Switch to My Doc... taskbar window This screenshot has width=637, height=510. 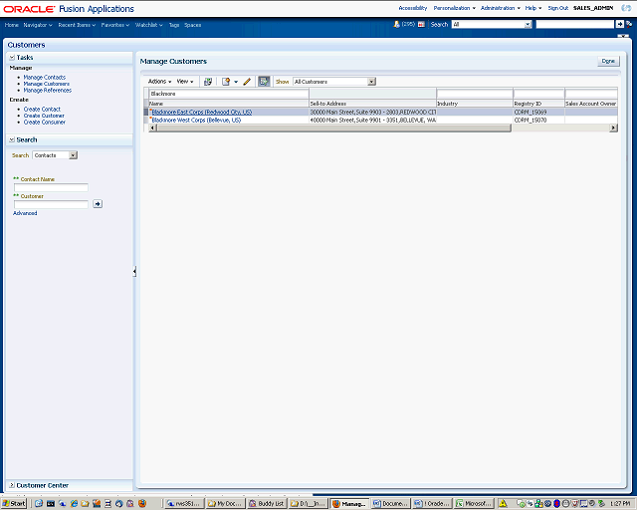[x=225, y=503]
